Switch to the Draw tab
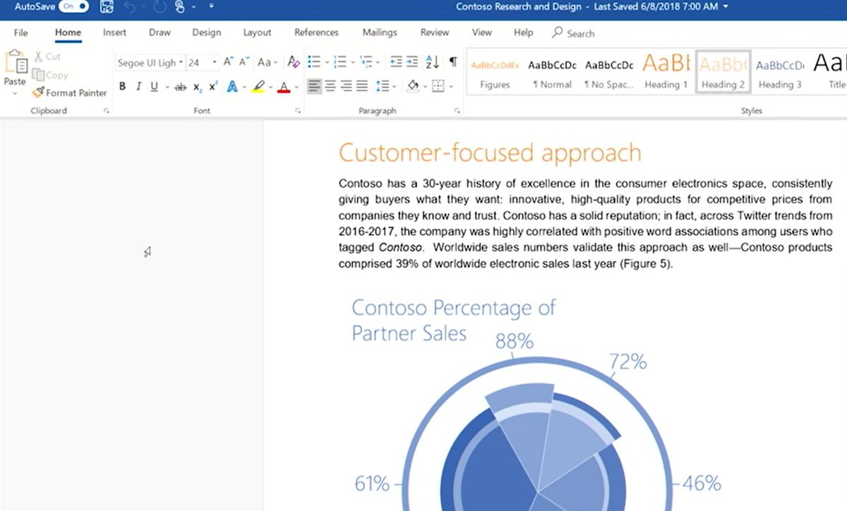 tap(160, 32)
